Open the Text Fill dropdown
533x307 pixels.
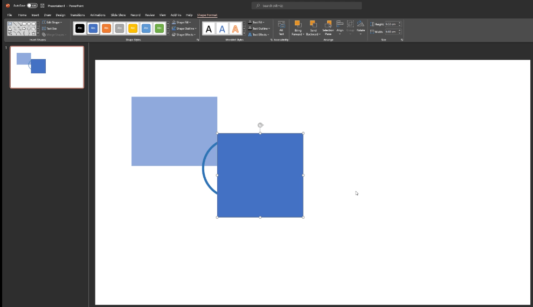256,23
